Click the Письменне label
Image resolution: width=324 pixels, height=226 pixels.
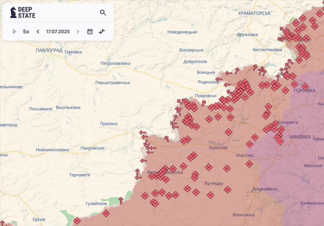[41, 109]
